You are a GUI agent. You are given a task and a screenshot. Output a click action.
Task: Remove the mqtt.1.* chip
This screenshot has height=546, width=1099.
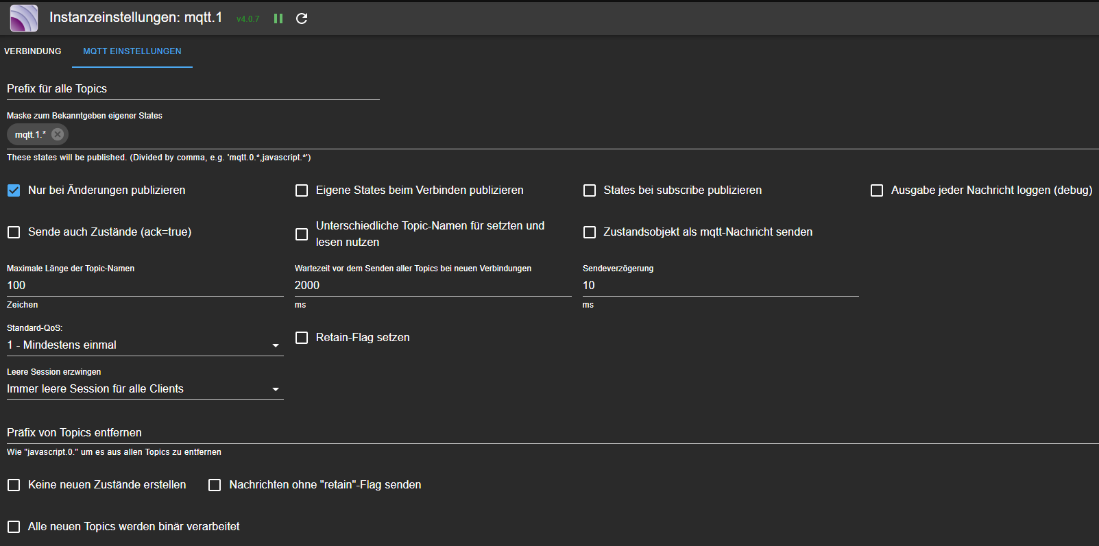coord(58,134)
